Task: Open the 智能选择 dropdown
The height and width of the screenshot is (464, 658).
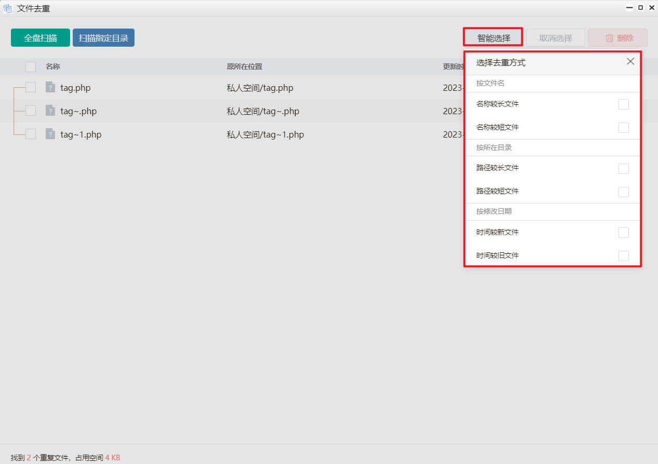Action: (x=493, y=38)
